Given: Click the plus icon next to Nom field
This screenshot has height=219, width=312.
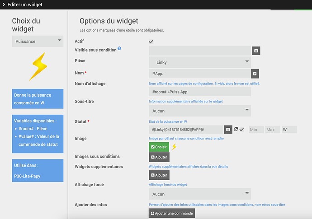Looking at the screenshot, I should (255, 74).
